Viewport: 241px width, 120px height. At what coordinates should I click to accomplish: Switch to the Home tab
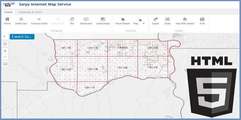click(x=8, y=12)
